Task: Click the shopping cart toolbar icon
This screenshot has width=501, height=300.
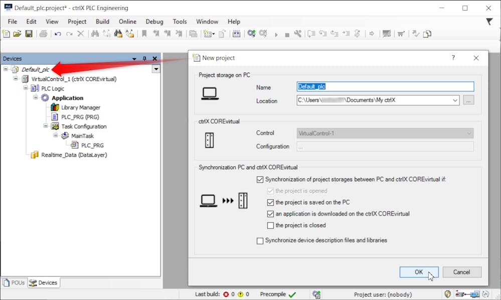Action: pyautogui.click(x=401, y=34)
